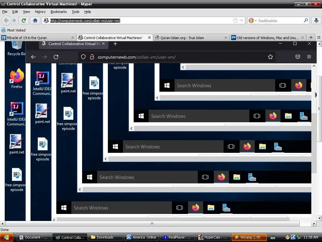The height and width of the screenshot is (242, 322).
Task: Click the bottommost File Explorer taskbar icon
Action: [x=211, y=208]
